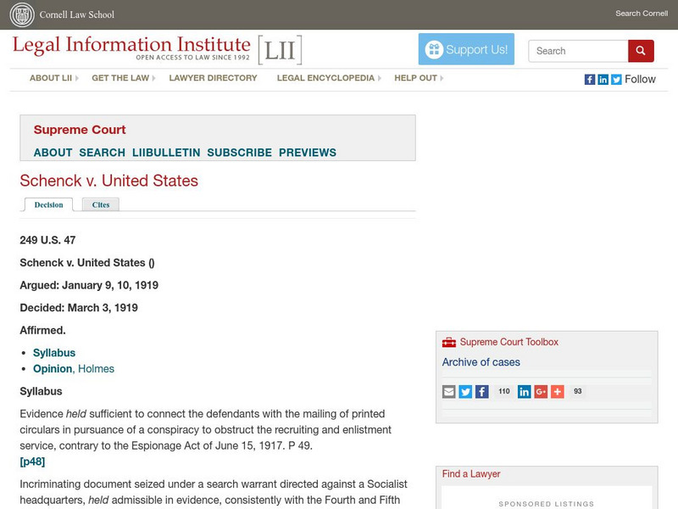Screen dimensions: 678x509
Task: Click the orange plus share icon
Action: [557, 392]
